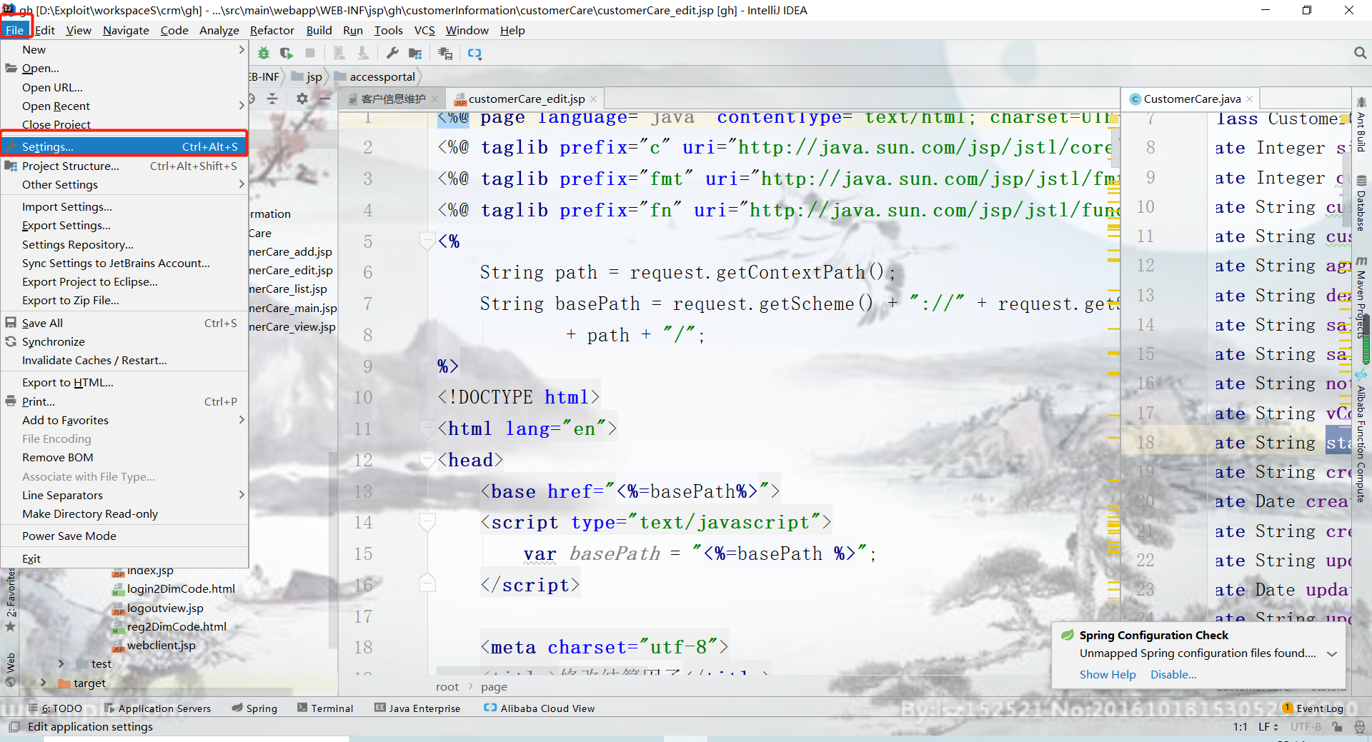The width and height of the screenshot is (1372, 742).
Task: Click the UTF-8 encoding indicator
Action: tap(1306, 727)
